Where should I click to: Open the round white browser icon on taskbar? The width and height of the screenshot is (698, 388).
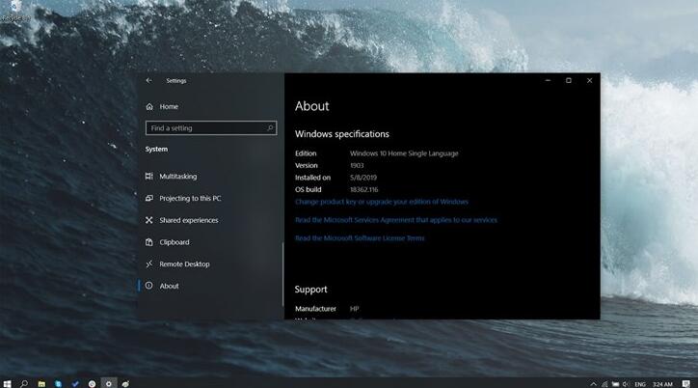coord(92,383)
